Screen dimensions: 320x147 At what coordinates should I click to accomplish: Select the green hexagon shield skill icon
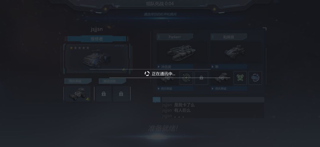[240, 78]
